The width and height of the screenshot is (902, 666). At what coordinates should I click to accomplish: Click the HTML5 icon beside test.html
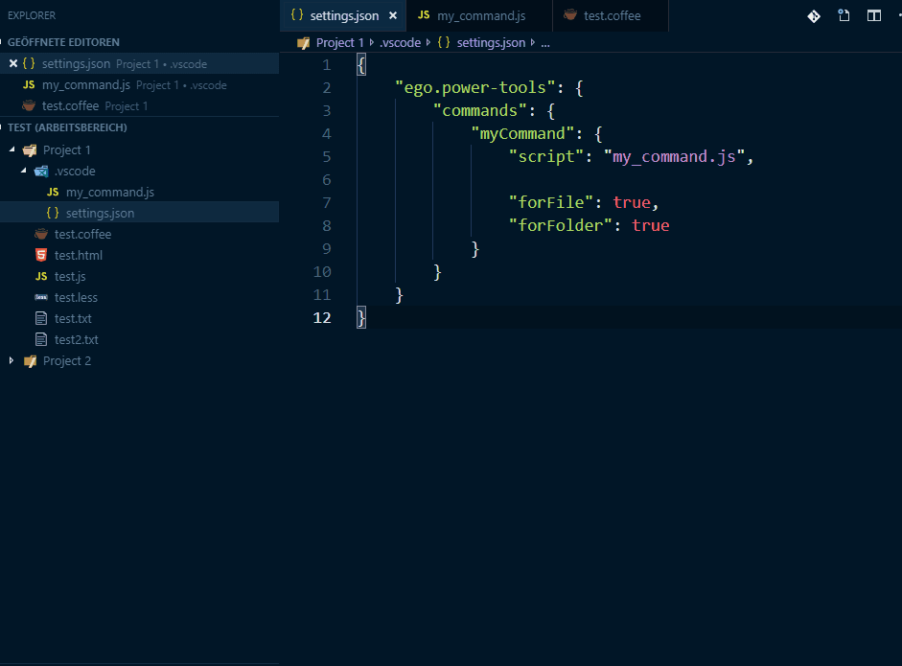pyautogui.click(x=41, y=255)
